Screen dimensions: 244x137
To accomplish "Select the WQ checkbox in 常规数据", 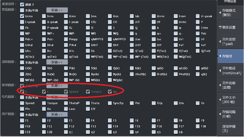I will (110, 33).
